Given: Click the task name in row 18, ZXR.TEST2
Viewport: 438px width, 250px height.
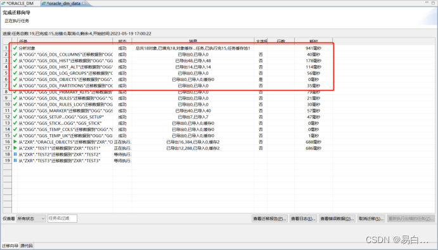Looking at the screenshot, I should 60,154.
